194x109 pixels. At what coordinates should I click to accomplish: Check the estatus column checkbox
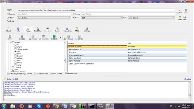coord(15,63)
